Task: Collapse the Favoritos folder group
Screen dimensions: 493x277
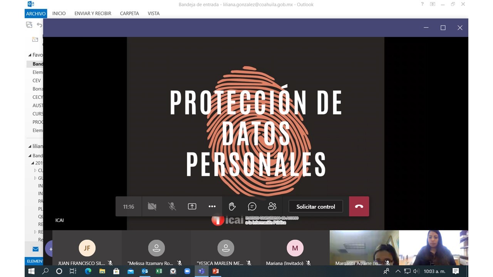Action: pyautogui.click(x=30, y=55)
